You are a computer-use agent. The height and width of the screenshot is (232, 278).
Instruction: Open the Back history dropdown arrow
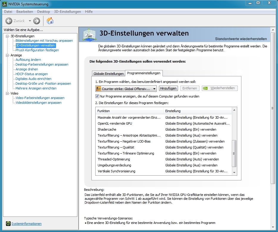[30, 21]
